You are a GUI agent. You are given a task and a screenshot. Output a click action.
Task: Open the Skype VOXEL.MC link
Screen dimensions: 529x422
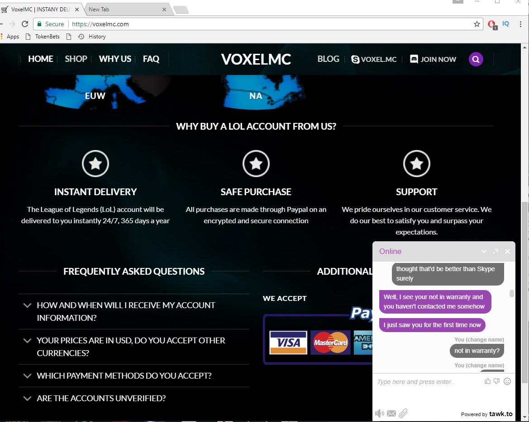click(x=374, y=59)
